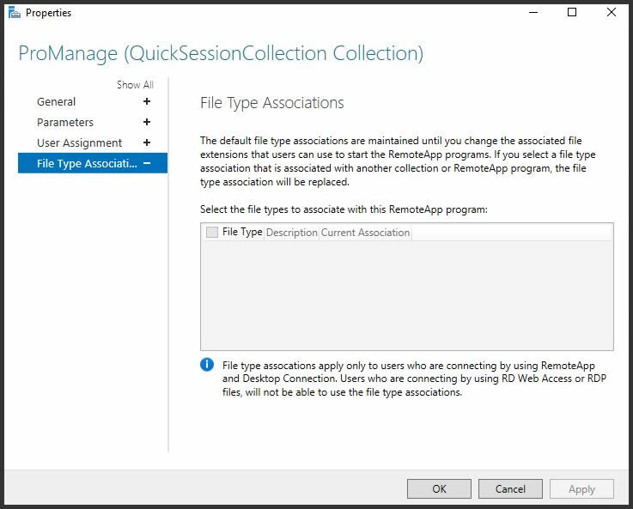The height and width of the screenshot is (509, 633).
Task: Maximize the Properties window
Action: point(572,13)
